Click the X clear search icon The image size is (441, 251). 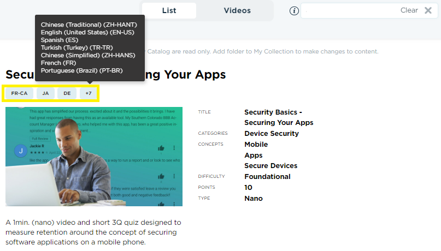pos(428,10)
